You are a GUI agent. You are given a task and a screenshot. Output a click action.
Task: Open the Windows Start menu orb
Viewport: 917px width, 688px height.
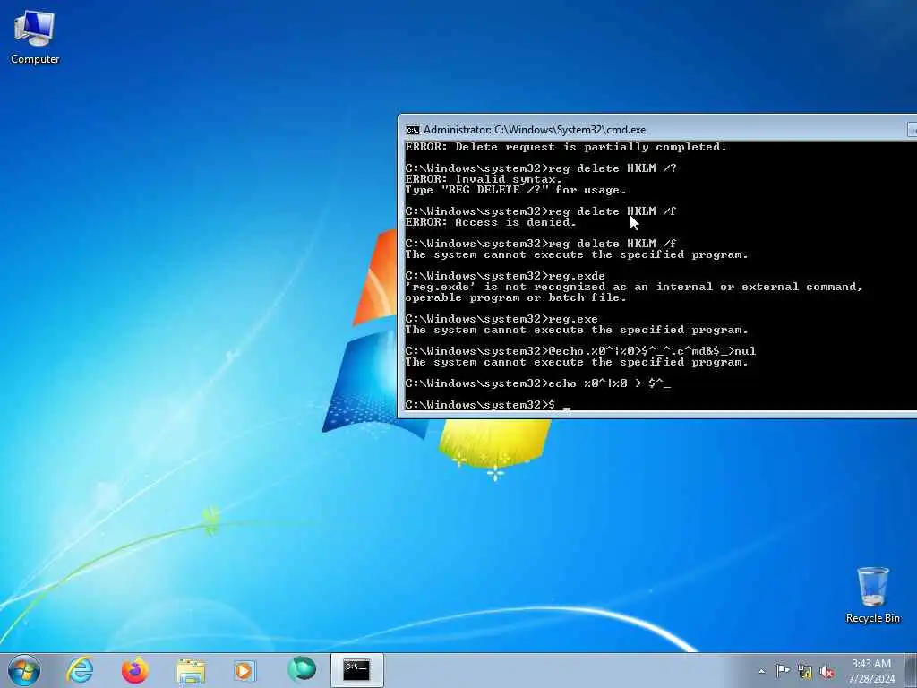click(24, 670)
